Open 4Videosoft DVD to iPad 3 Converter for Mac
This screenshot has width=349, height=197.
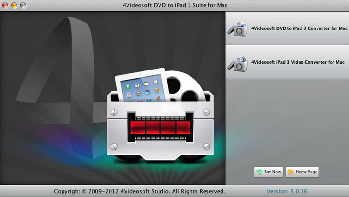[x=287, y=28]
